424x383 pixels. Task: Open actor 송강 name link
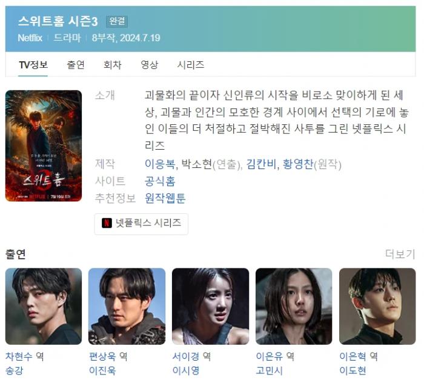(15, 370)
